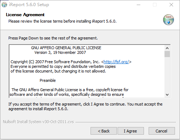180x140 pixels.
Task: Click the greyed-out maximize window button
Action: (155, 5)
